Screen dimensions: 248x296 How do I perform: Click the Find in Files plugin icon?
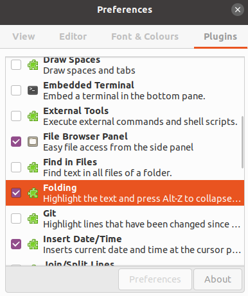click(x=33, y=167)
